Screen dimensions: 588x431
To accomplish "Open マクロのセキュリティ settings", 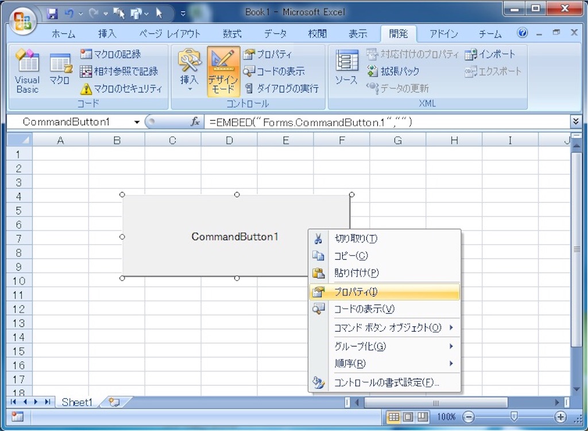I will pyautogui.click(x=121, y=88).
